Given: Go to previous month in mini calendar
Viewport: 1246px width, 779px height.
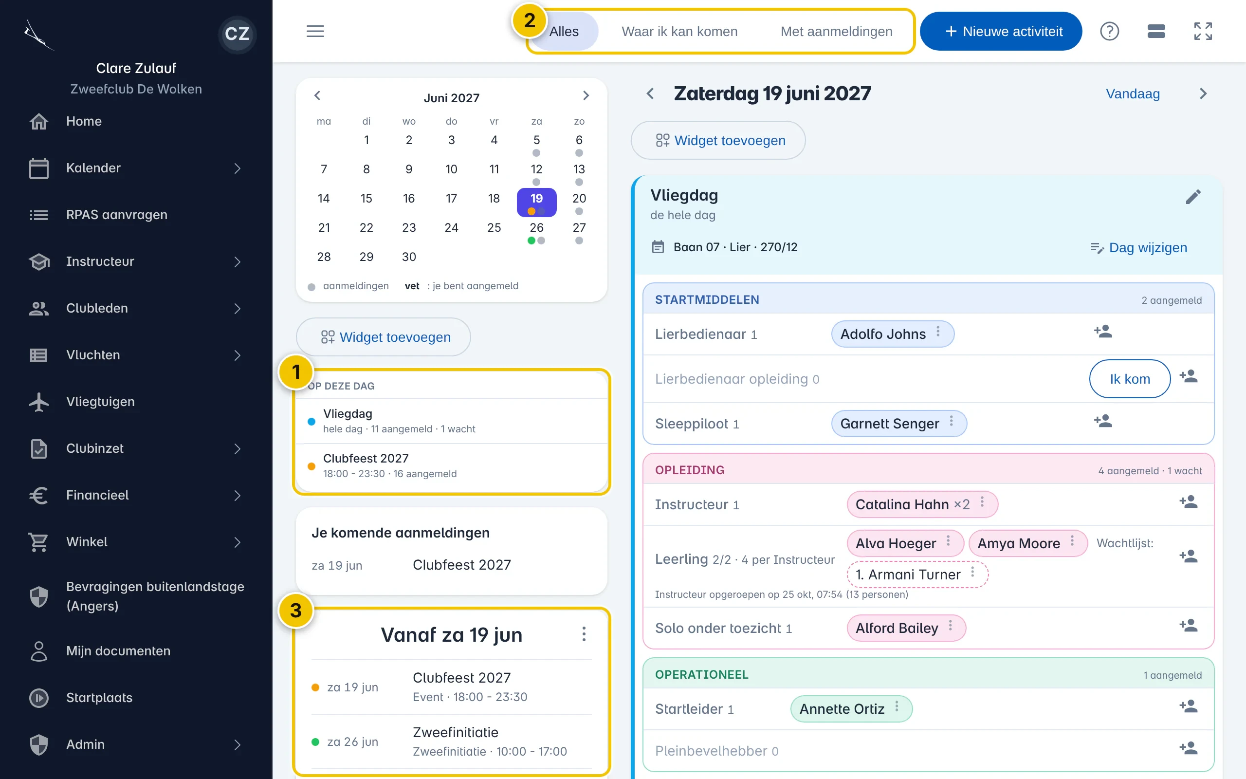Looking at the screenshot, I should 317,96.
